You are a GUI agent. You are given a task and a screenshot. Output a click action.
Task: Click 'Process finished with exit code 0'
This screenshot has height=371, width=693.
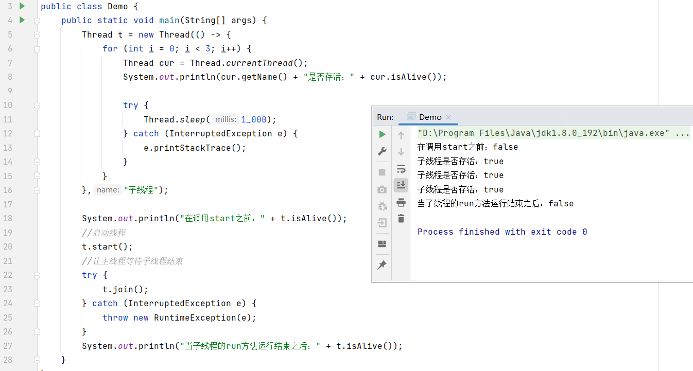[502, 232]
